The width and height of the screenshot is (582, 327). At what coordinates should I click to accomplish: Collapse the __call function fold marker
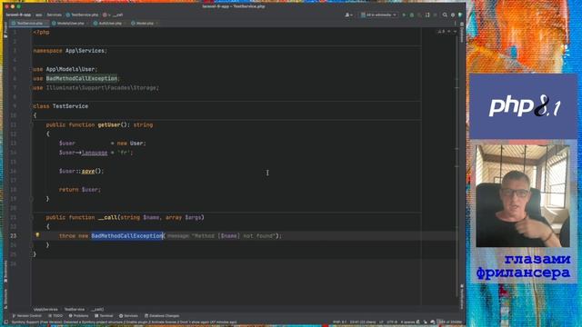[32, 218]
